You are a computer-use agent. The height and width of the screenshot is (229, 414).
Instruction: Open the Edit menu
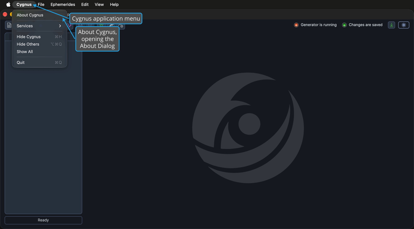(85, 4)
